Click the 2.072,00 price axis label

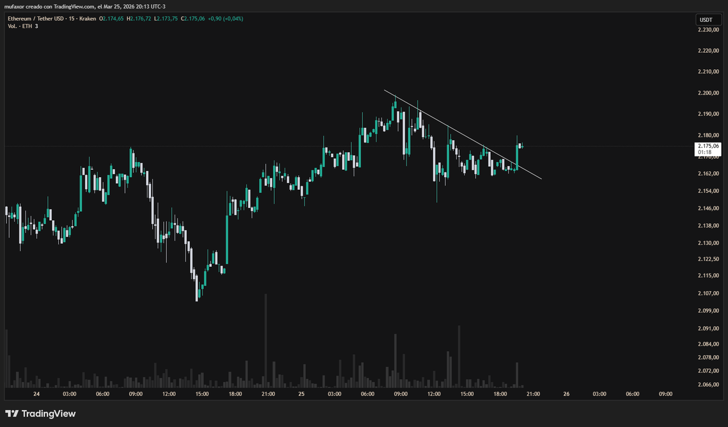click(708, 371)
